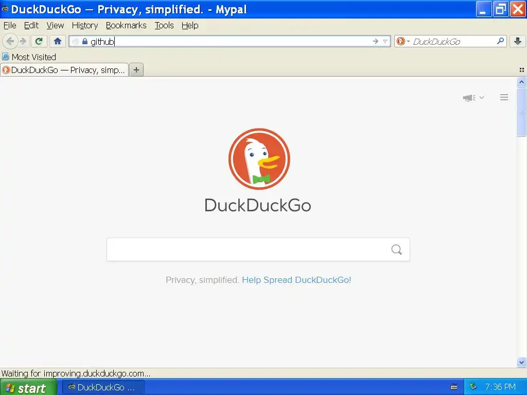Screen dimensions: 527x395
Task: Open the Downloads arrow button
Action: tap(518, 41)
